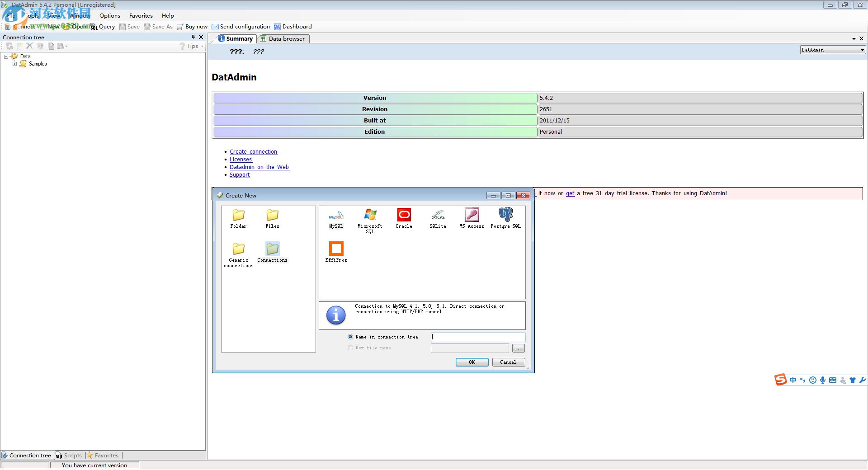Select the Postgre SQL connection icon

tap(505, 218)
